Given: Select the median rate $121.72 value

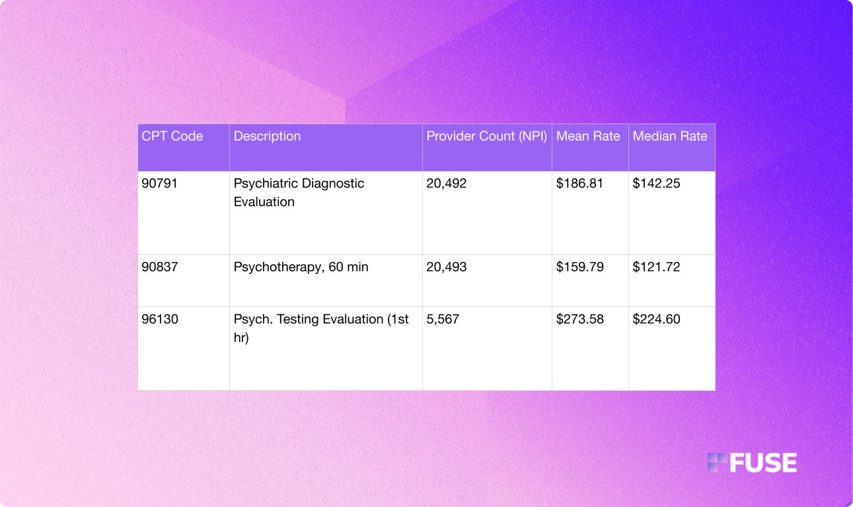Looking at the screenshot, I should [655, 267].
